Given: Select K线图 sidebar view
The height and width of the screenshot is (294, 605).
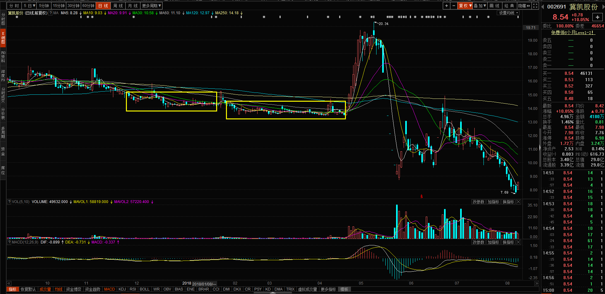Looking at the screenshot, I should point(3,38).
